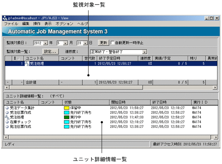The image size is (222, 164).
Task: Click the レディ status bar text
Action: click(10, 144)
